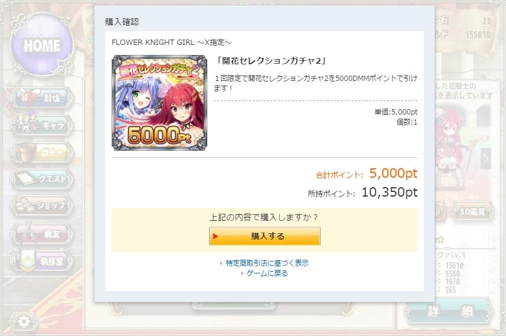The height and width of the screenshot is (336, 506).
Task: Click the 開花セレクションガチャ2 product title
Action: (x=271, y=61)
